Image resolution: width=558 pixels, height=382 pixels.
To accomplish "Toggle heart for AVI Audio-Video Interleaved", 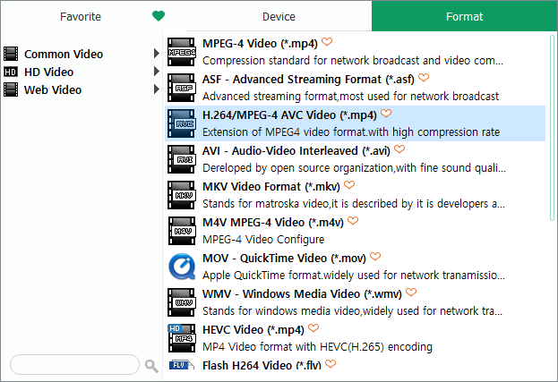I will pyautogui.click(x=399, y=149).
